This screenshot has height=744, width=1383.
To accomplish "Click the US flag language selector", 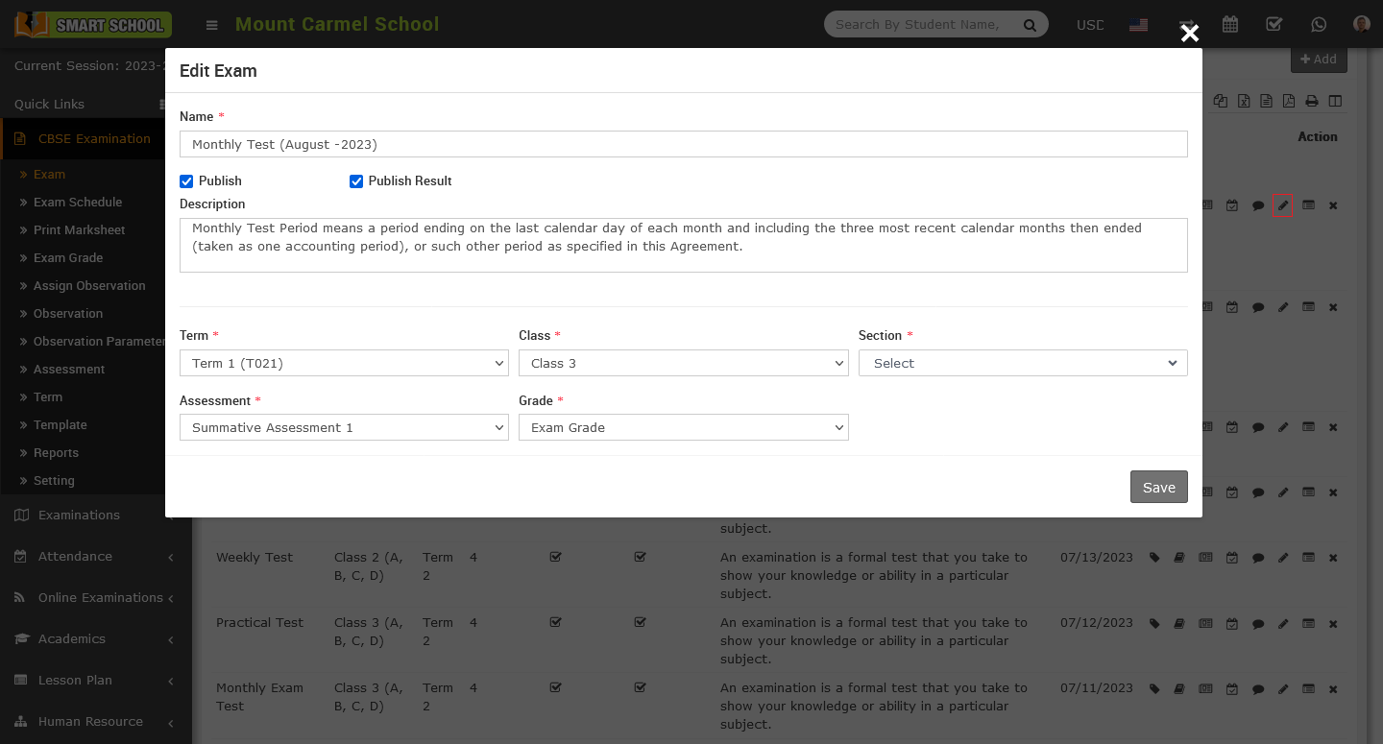I will [x=1138, y=25].
